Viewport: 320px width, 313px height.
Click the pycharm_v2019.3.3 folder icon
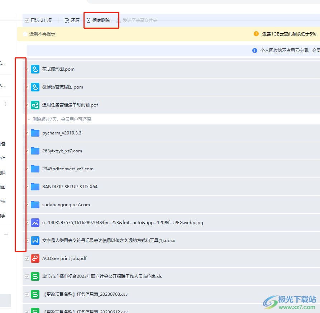35,133
